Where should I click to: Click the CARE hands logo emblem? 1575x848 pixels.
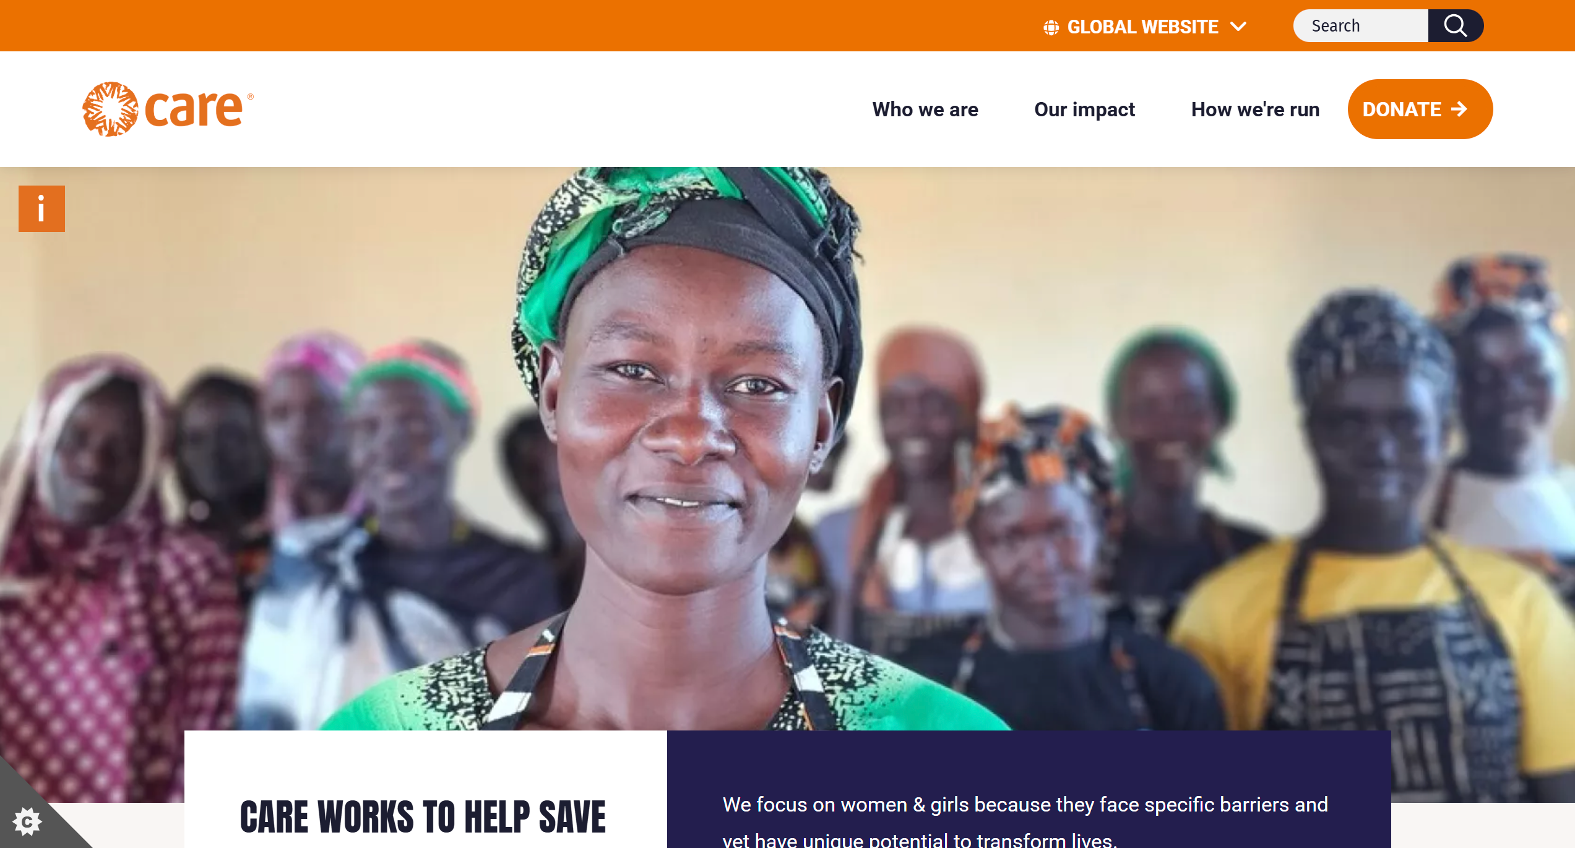tap(110, 109)
